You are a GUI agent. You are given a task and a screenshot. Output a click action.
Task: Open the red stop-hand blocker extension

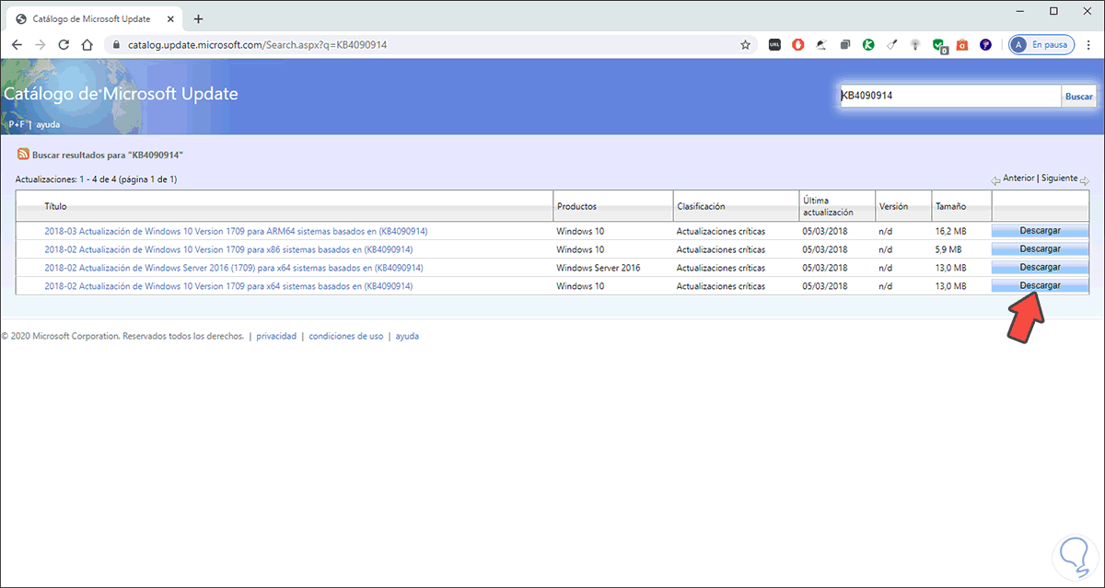798,44
